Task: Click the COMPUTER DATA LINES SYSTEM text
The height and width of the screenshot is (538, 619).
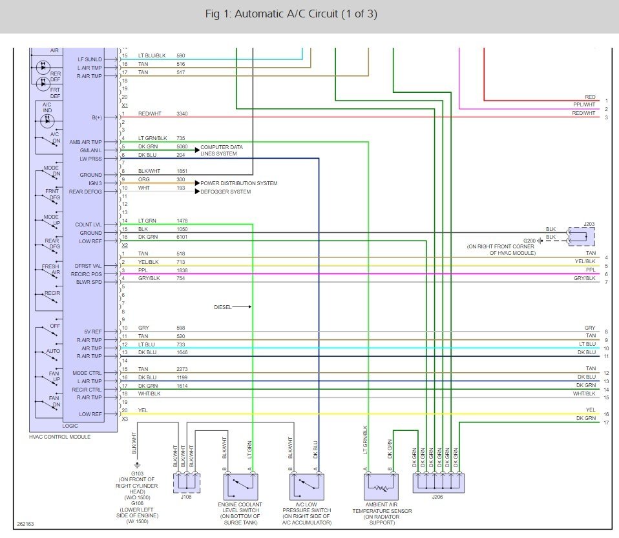Action: tap(222, 150)
